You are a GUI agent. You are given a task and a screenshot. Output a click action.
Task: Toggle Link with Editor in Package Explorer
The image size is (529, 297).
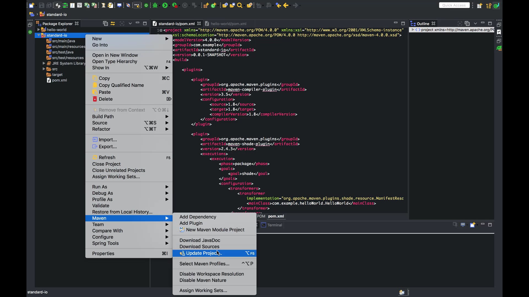113,24
